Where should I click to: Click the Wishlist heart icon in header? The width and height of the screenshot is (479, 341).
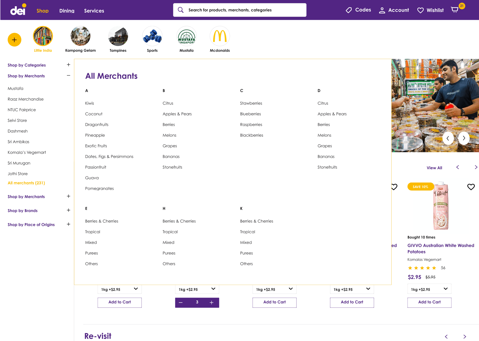[x=420, y=10]
